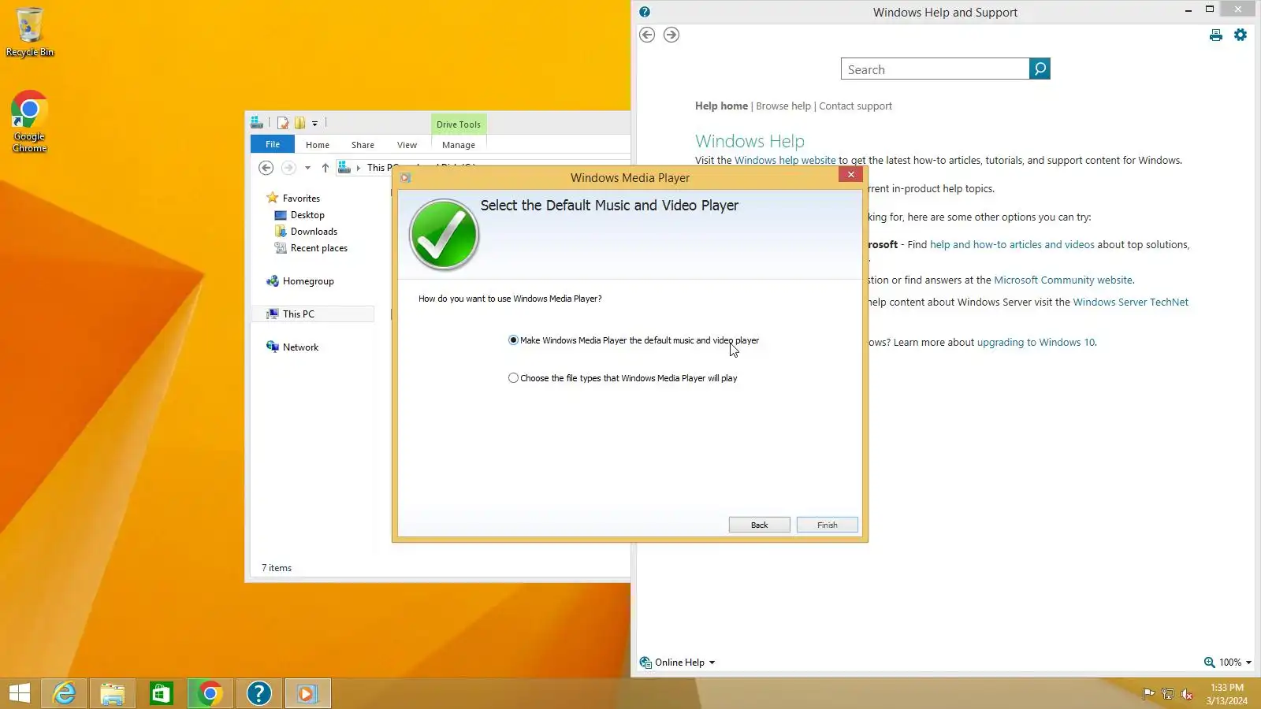Expand the address bar breadcrumb chevron in Explorer

359,168
